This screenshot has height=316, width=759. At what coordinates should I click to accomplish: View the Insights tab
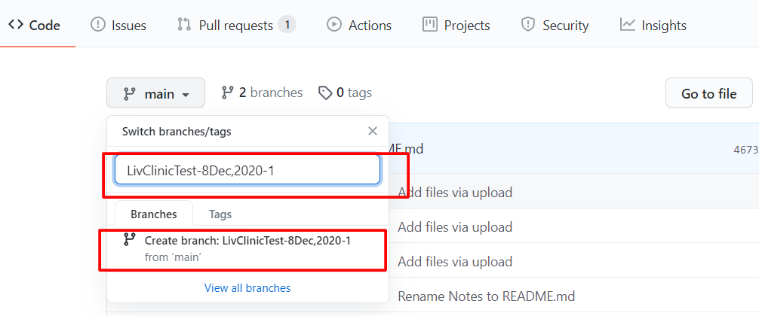point(653,25)
